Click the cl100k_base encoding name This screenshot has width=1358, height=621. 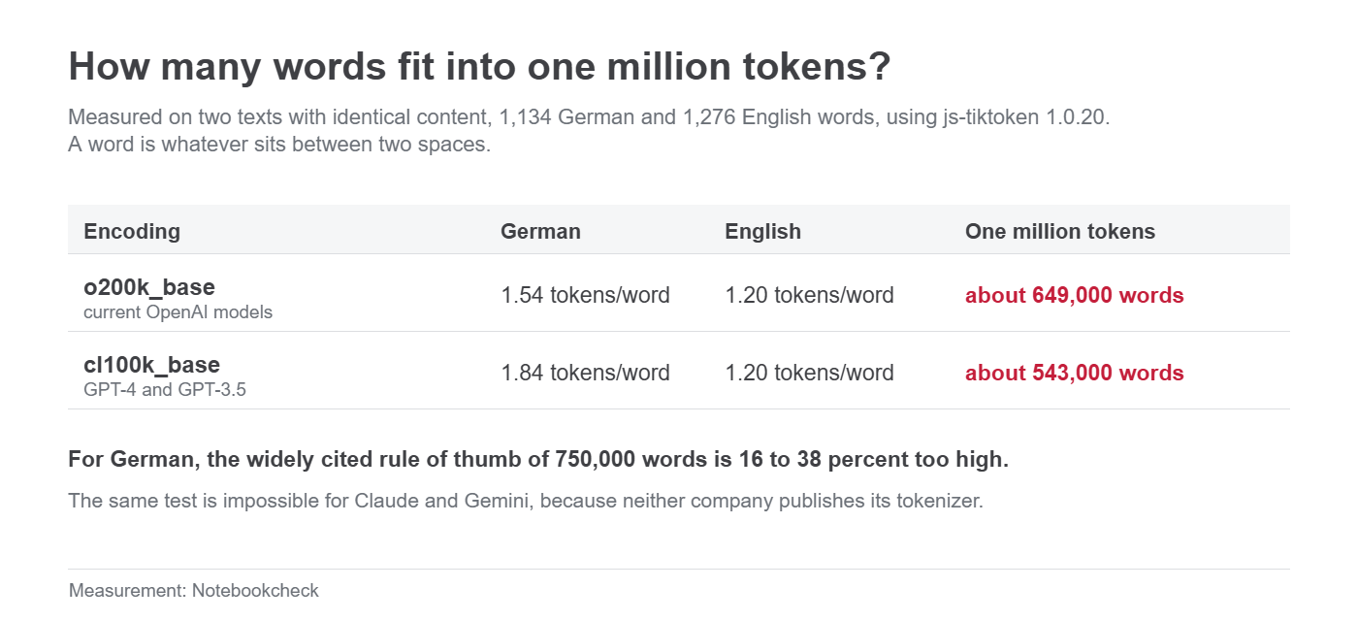tap(151, 365)
